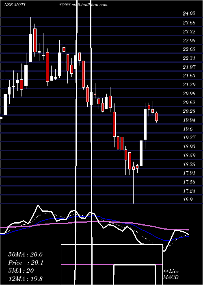Click the 18.93 price level label
The image size is (203, 285).
189,147
